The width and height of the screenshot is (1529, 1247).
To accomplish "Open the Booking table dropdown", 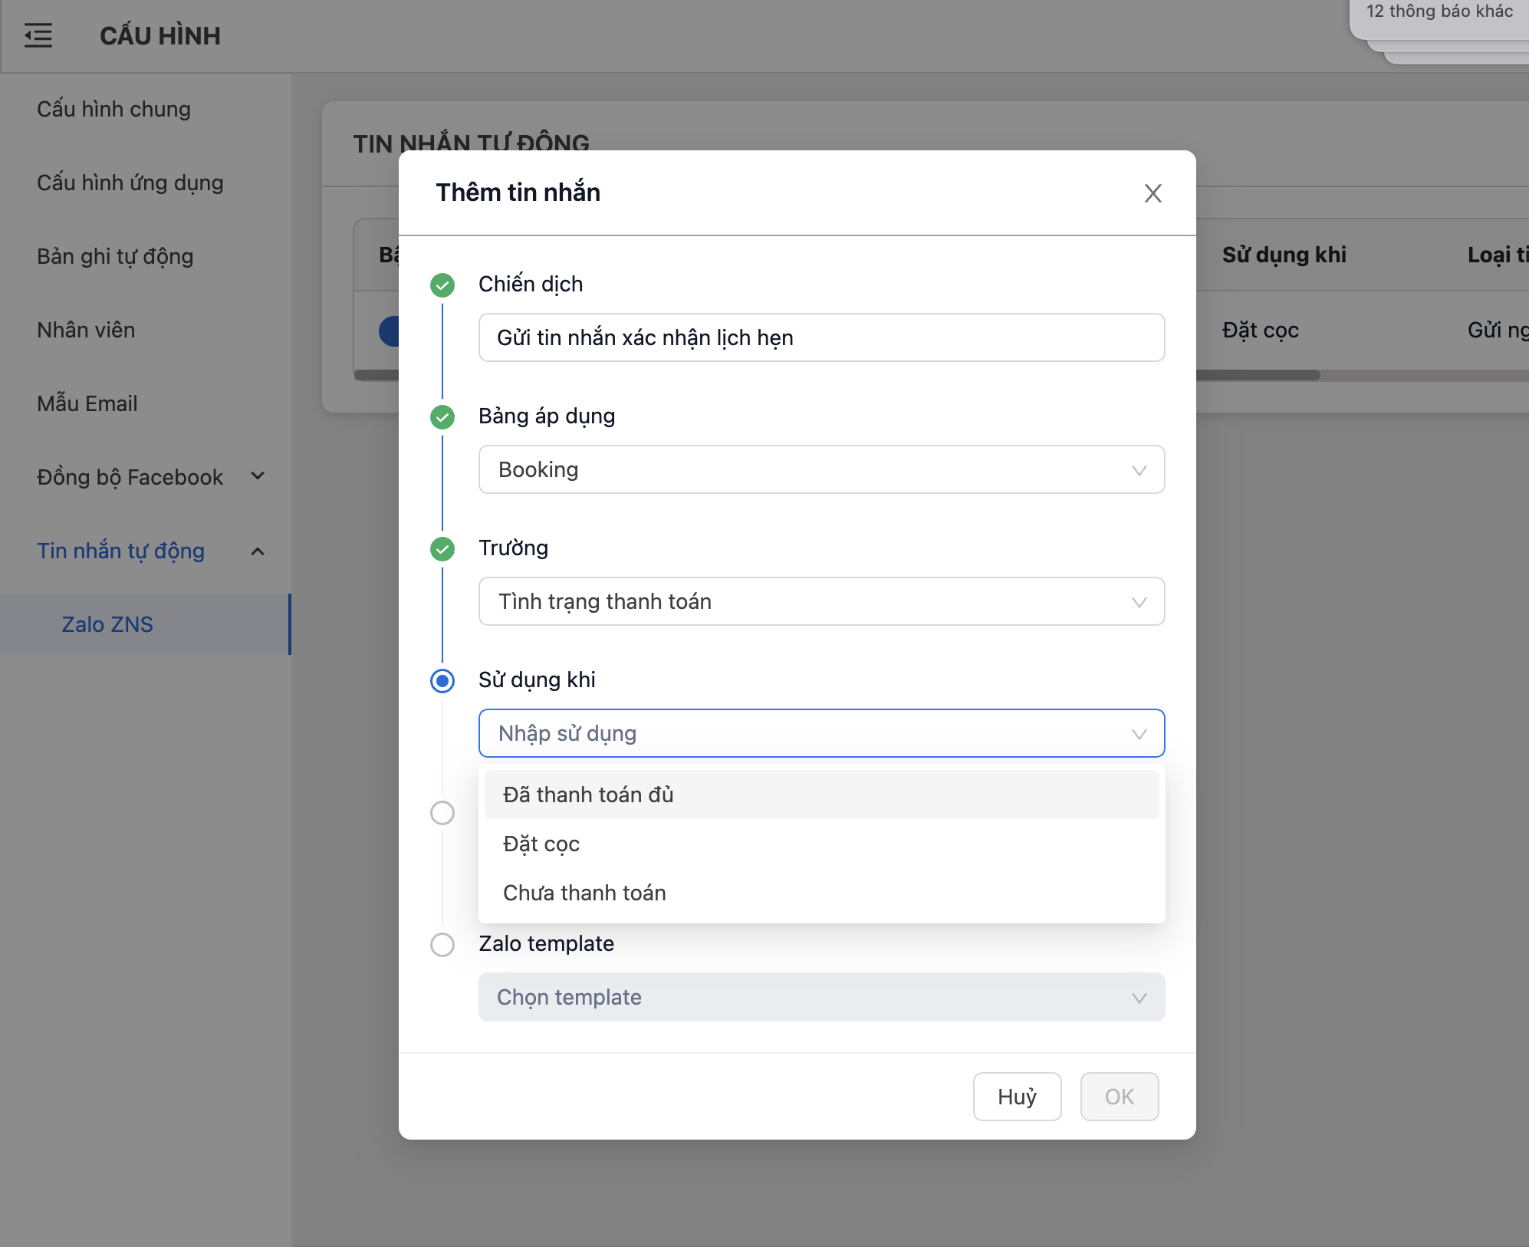I will click(820, 469).
